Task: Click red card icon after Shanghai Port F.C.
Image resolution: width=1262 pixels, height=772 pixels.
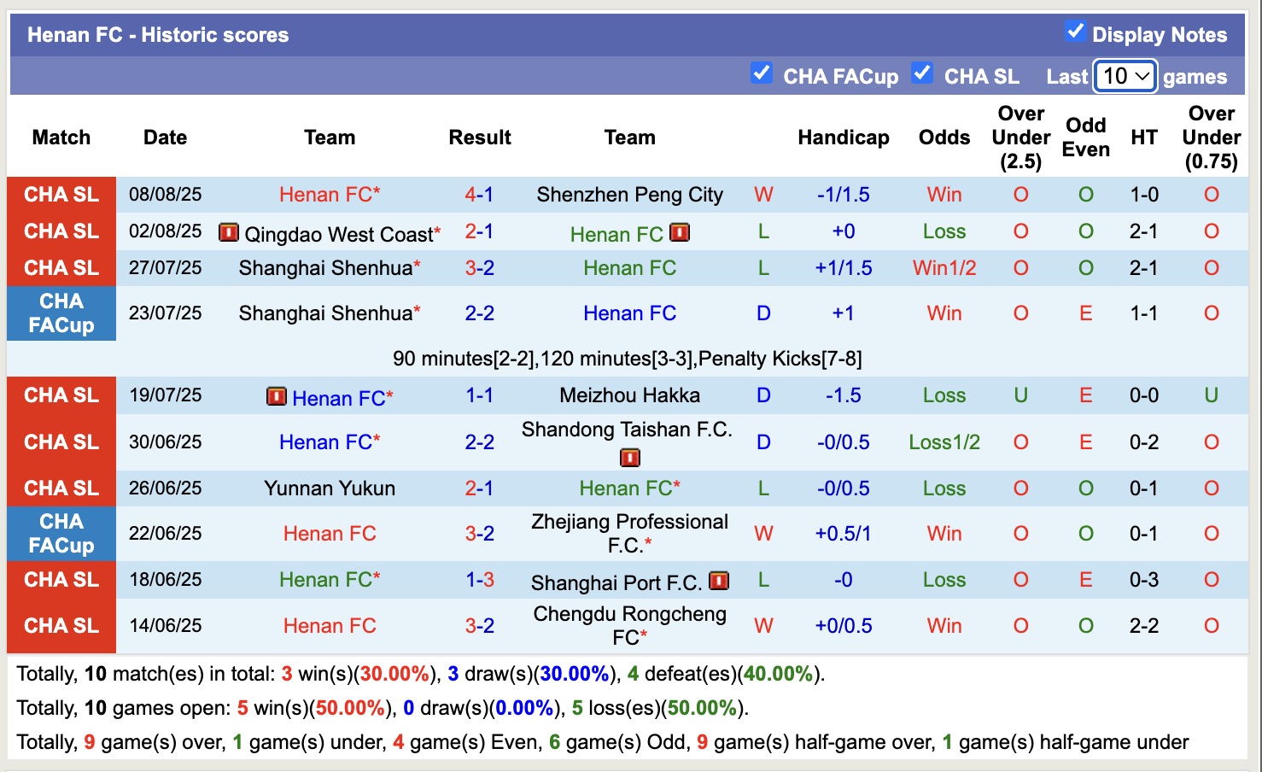Action: [x=720, y=580]
